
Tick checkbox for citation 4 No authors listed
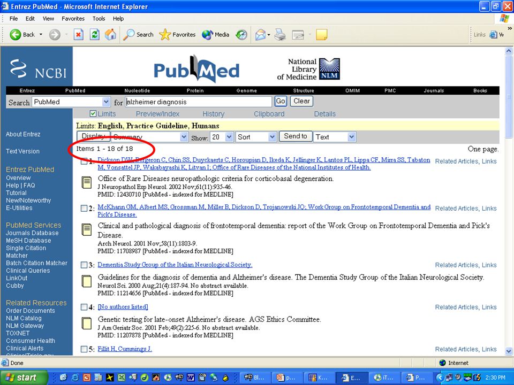84,307
